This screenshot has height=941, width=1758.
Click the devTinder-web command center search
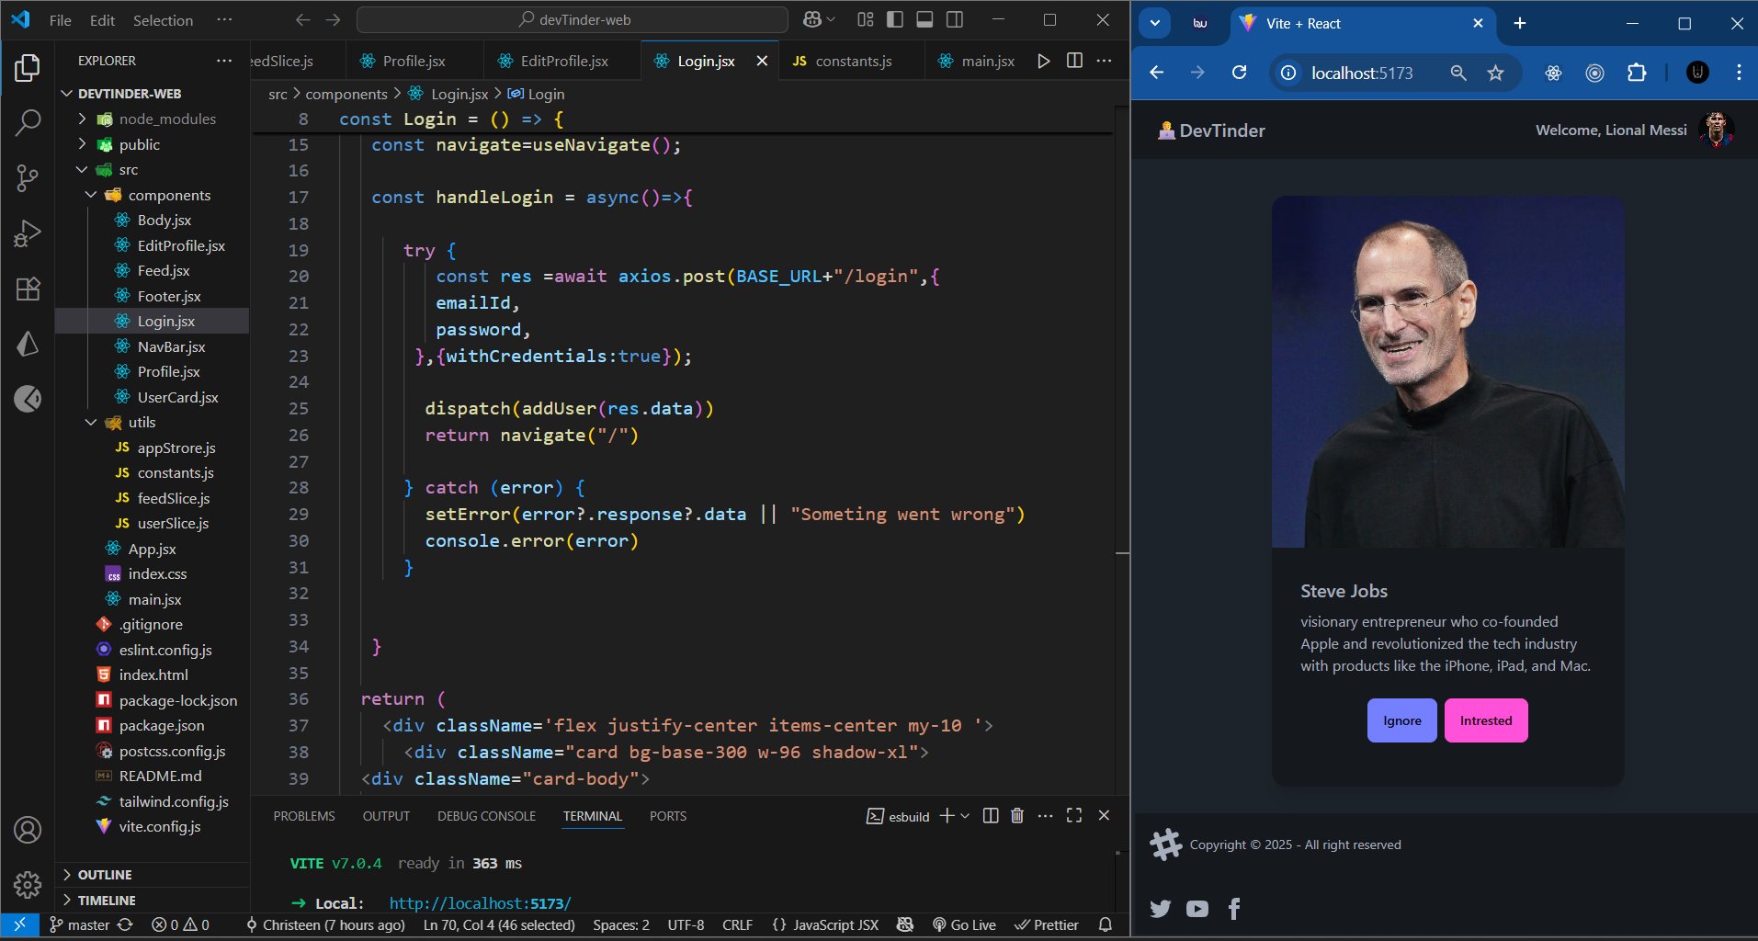point(572,19)
